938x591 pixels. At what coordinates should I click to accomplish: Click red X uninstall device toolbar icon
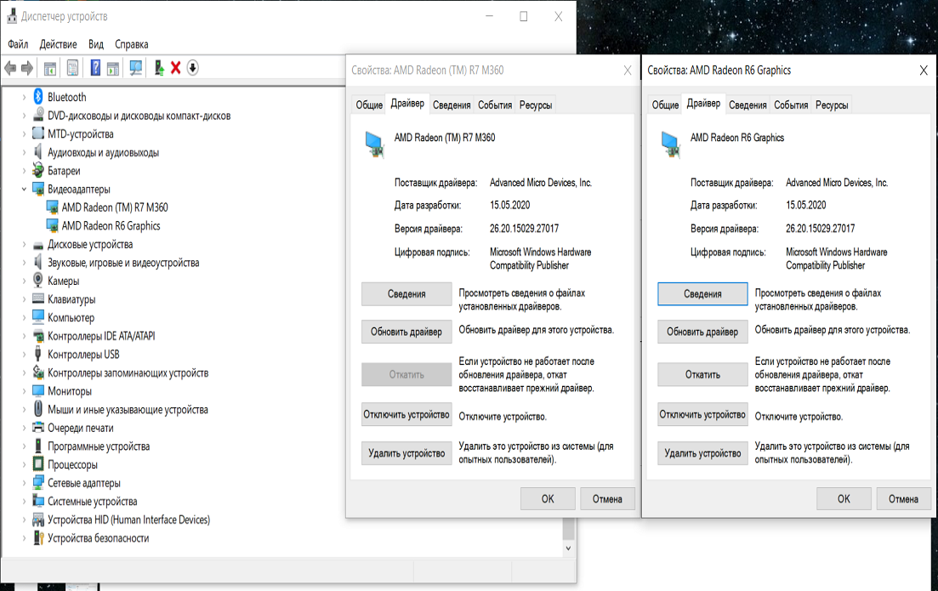(176, 68)
